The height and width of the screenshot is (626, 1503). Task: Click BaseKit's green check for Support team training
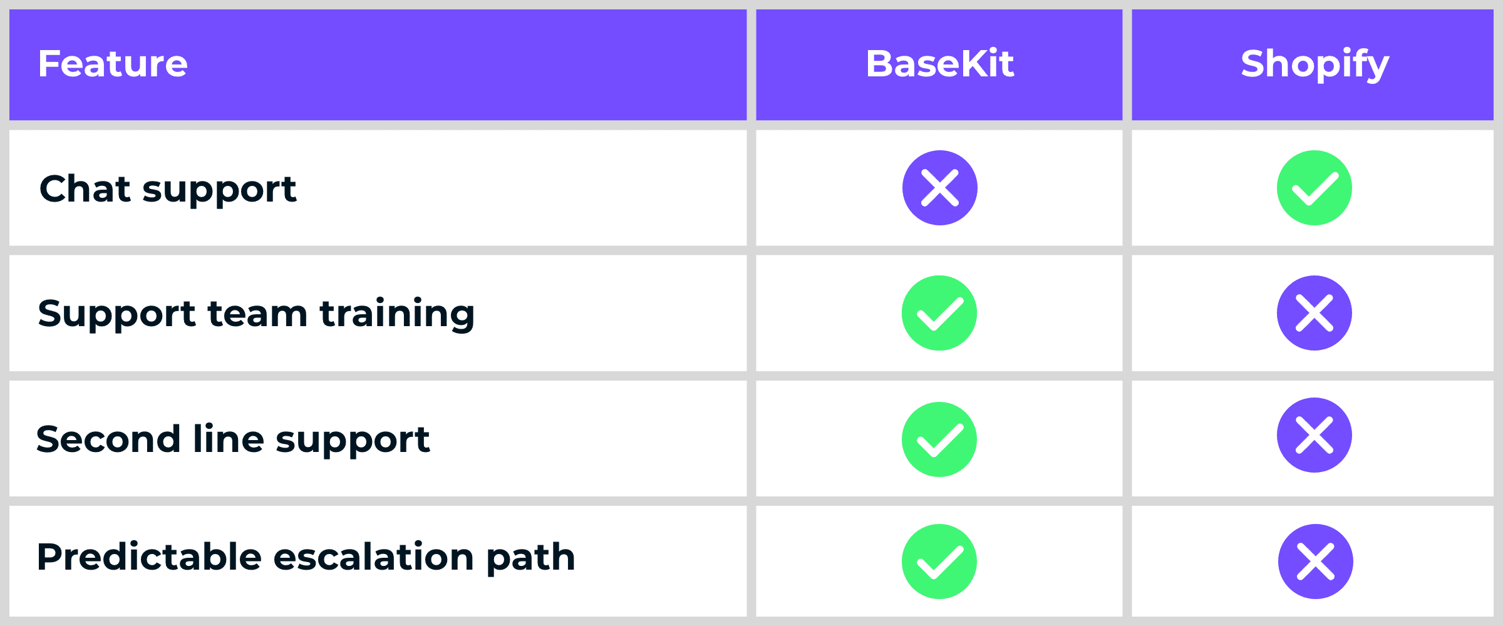click(939, 313)
